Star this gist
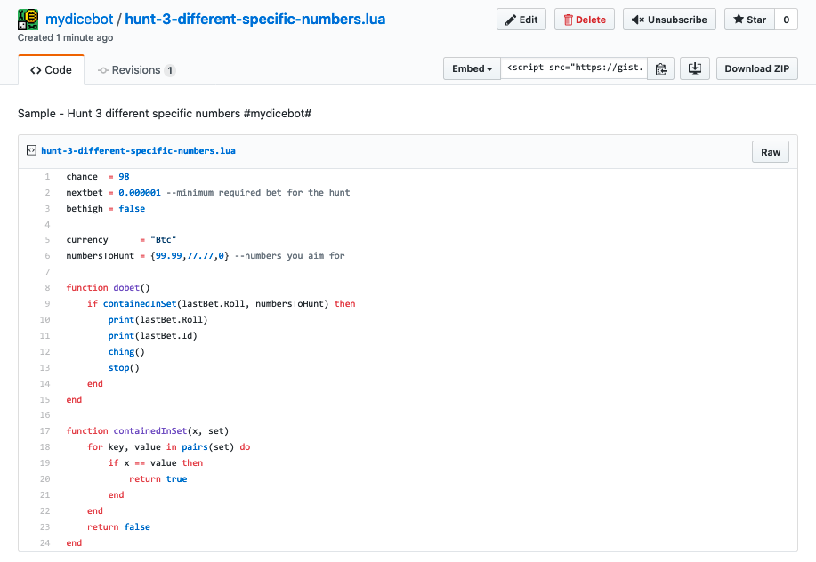 click(x=749, y=20)
